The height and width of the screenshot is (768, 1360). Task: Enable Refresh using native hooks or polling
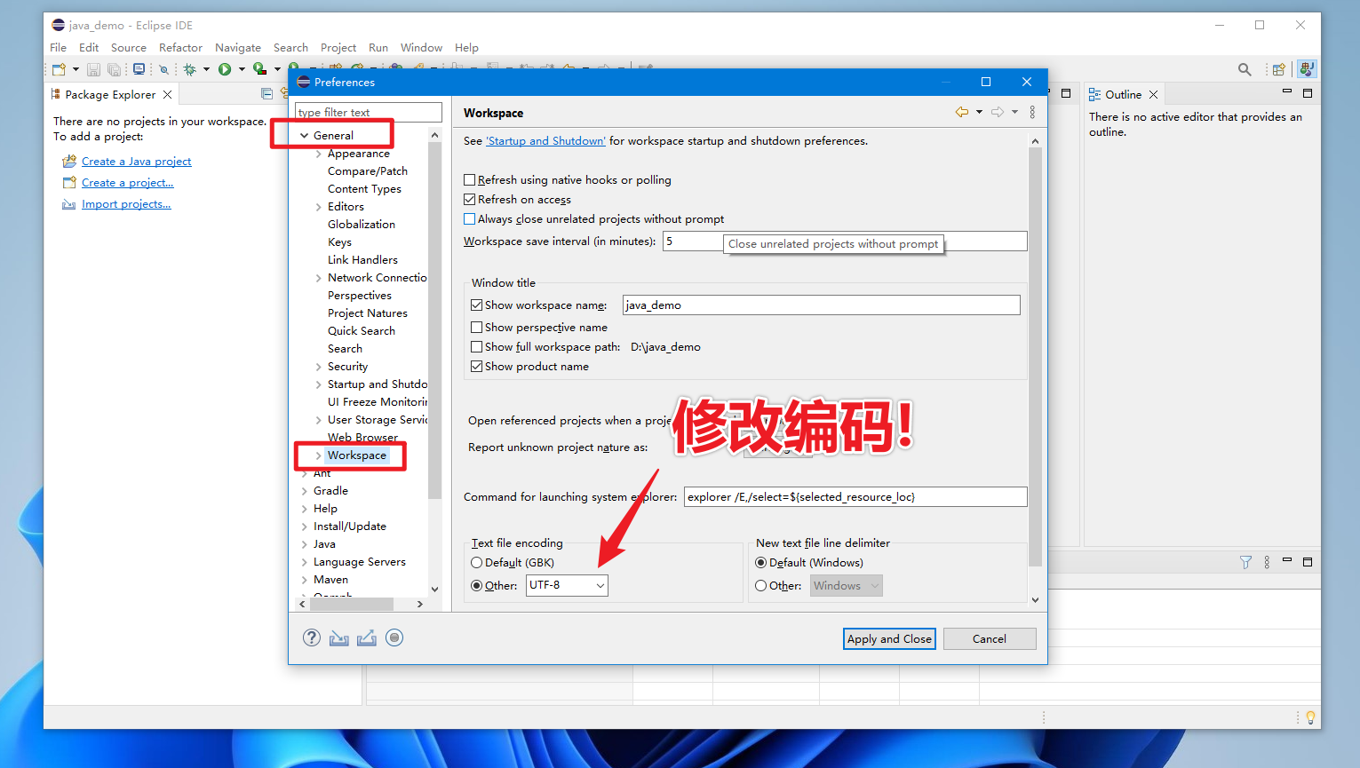pos(469,179)
